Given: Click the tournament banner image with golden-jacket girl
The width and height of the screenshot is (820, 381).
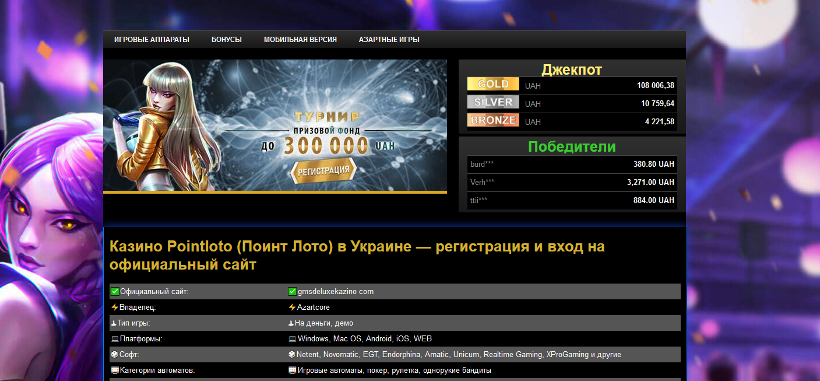Looking at the screenshot, I should [x=275, y=126].
